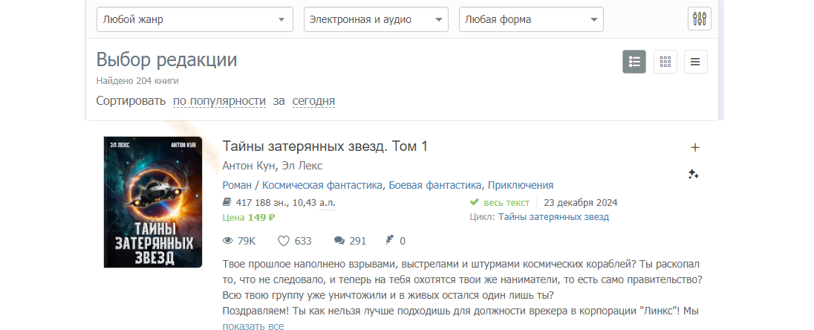Click the sparkles recommendation icon
This screenshot has height=330, width=814.
pyautogui.click(x=693, y=175)
